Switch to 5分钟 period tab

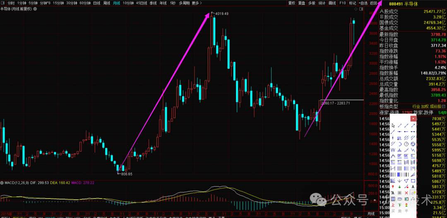[x=33, y=3]
